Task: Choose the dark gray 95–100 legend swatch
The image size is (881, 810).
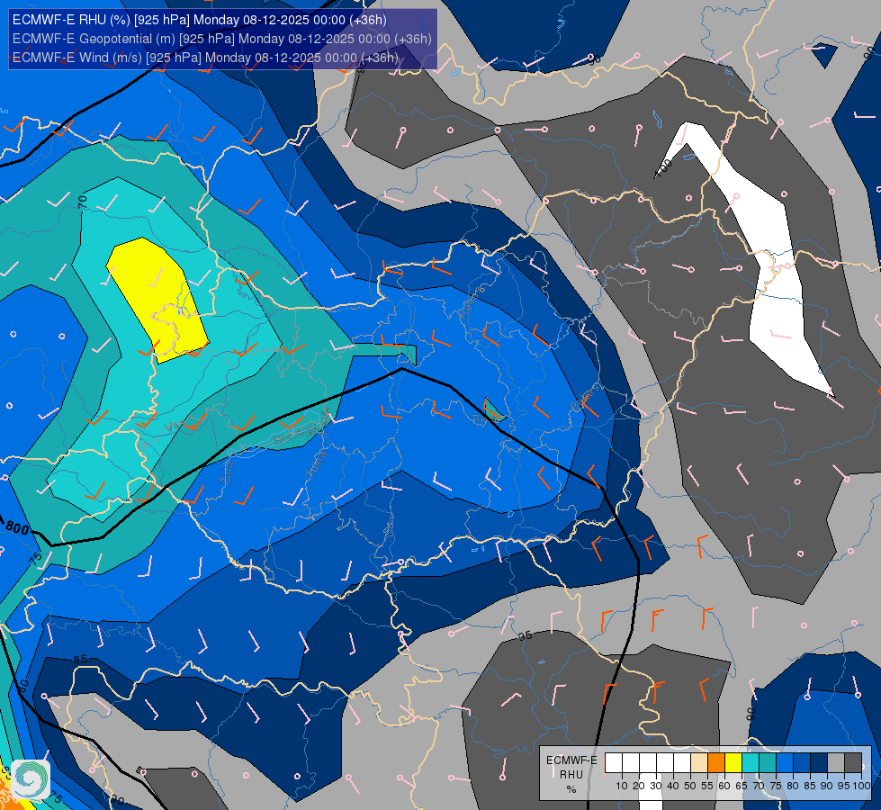Action: point(853,763)
